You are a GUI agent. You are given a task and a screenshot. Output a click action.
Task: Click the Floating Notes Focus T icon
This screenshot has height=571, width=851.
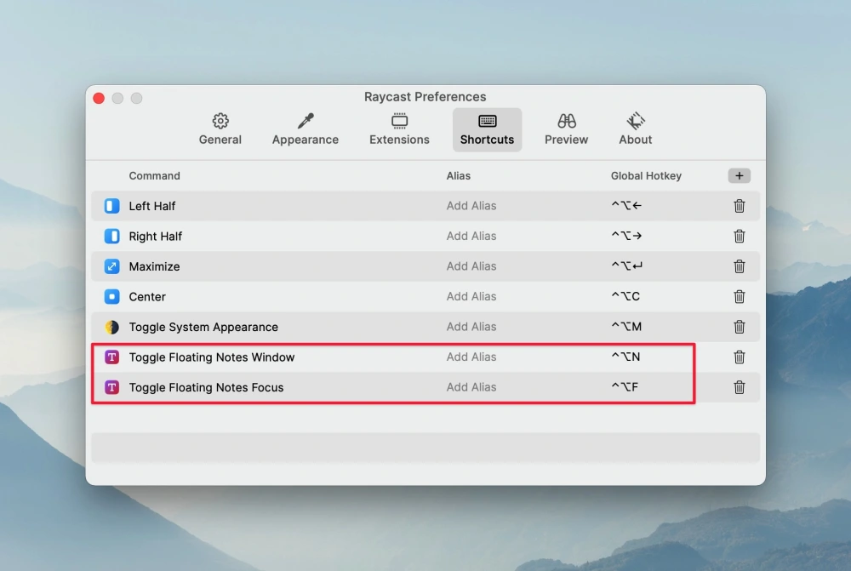[111, 387]
